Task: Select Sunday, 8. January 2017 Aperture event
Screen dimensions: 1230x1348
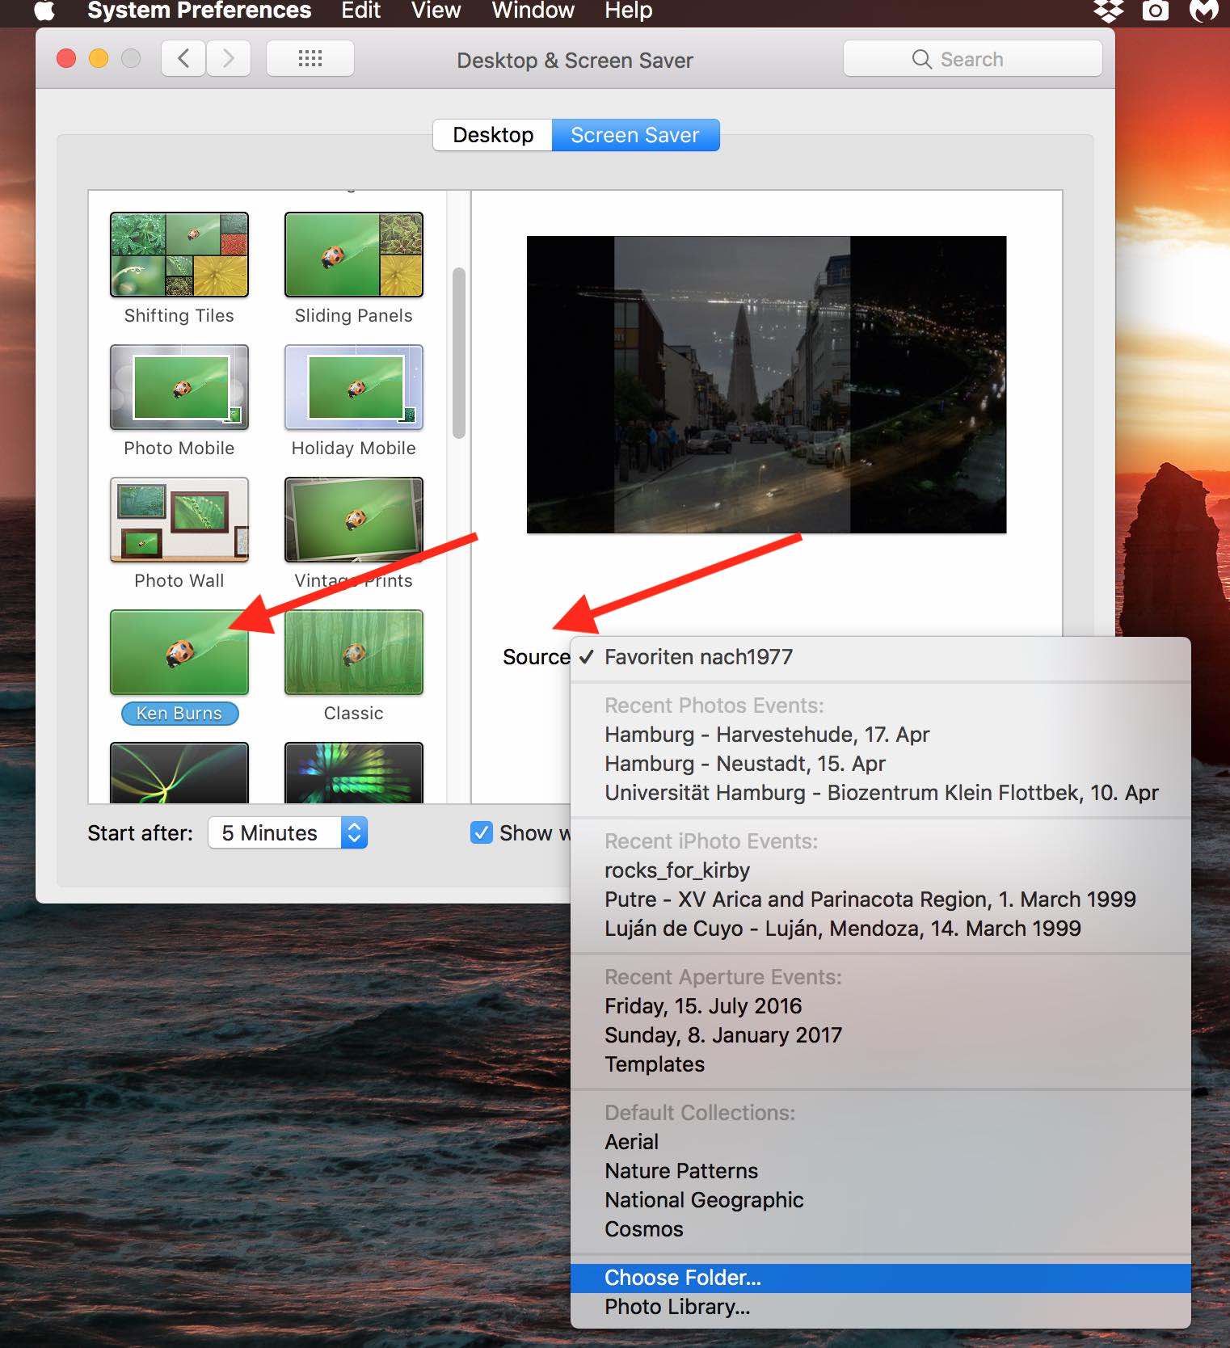Action: pyautogui.click(x=880, y=1035)
